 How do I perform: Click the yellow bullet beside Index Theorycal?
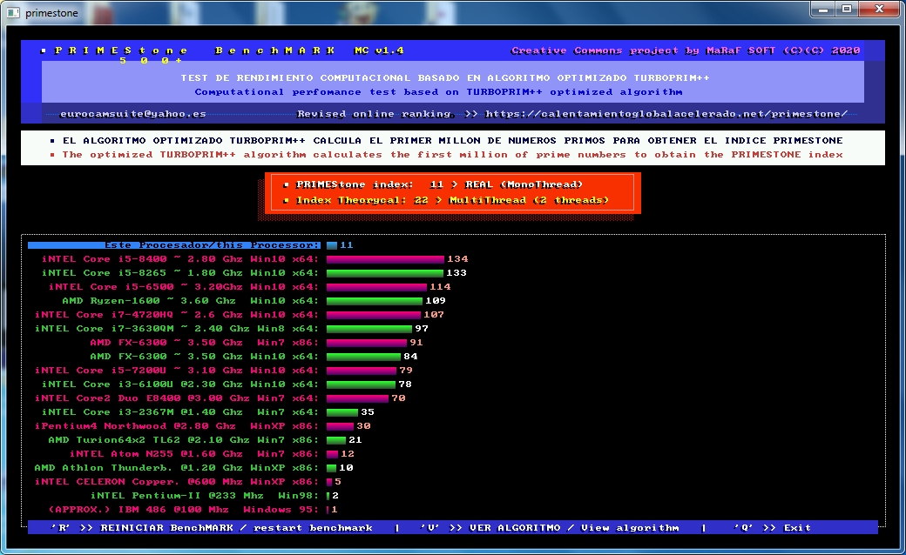[x=286, y=201]
